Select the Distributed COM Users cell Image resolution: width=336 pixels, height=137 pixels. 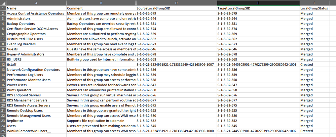click(36, 39)
